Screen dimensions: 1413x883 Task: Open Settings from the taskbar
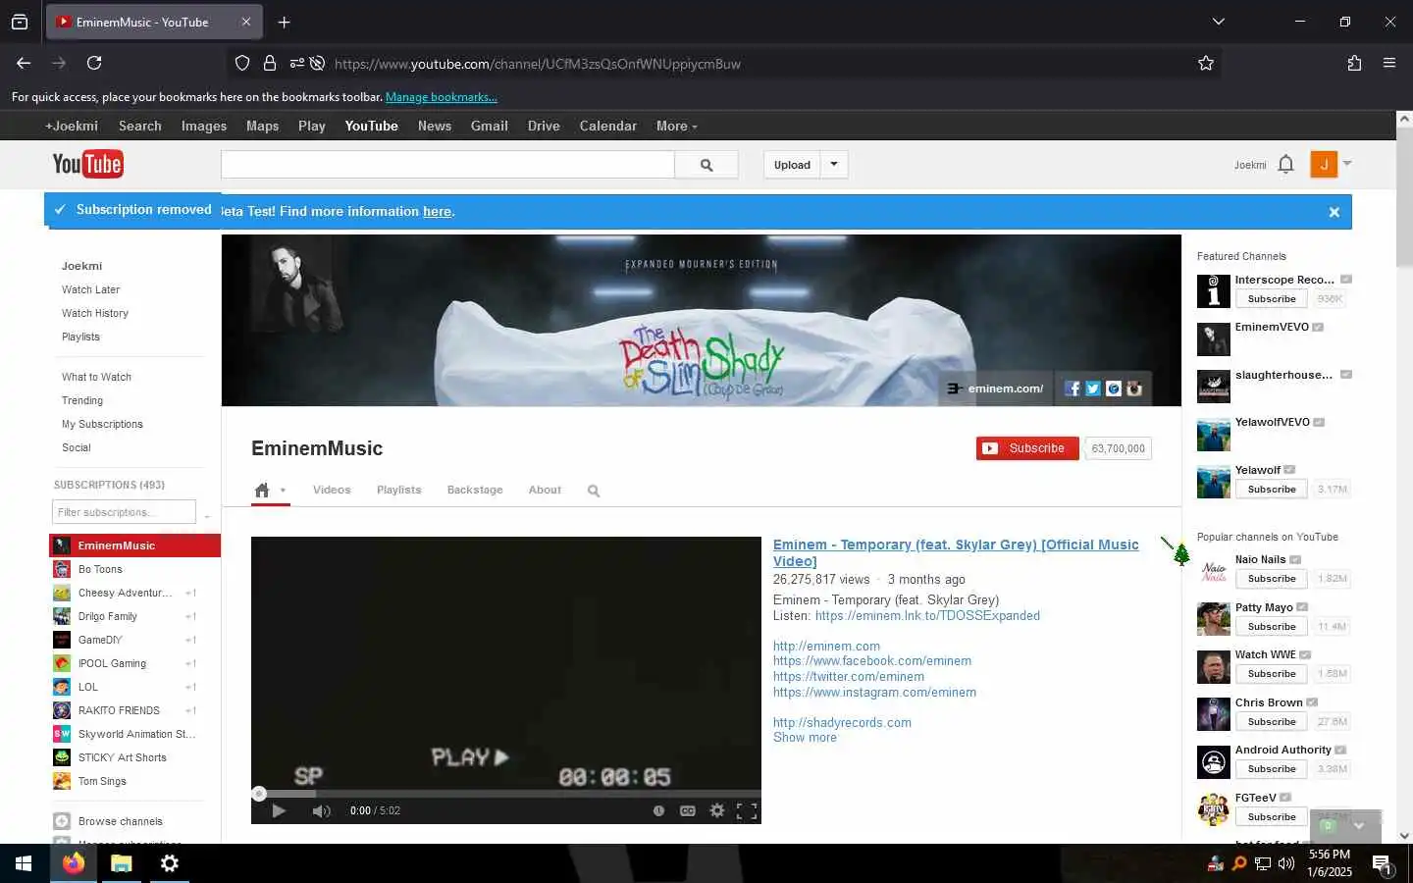point(169,863)
